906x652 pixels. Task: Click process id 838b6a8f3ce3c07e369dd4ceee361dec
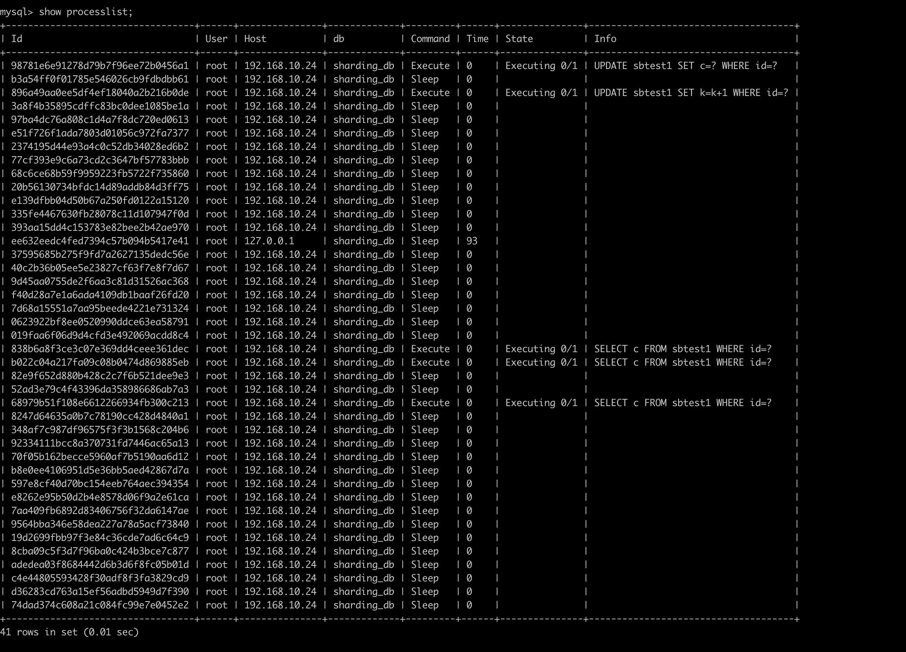[100, 349]
